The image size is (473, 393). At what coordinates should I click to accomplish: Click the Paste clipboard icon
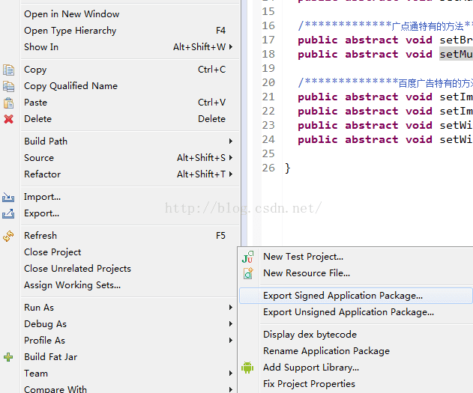coord(9,103)
